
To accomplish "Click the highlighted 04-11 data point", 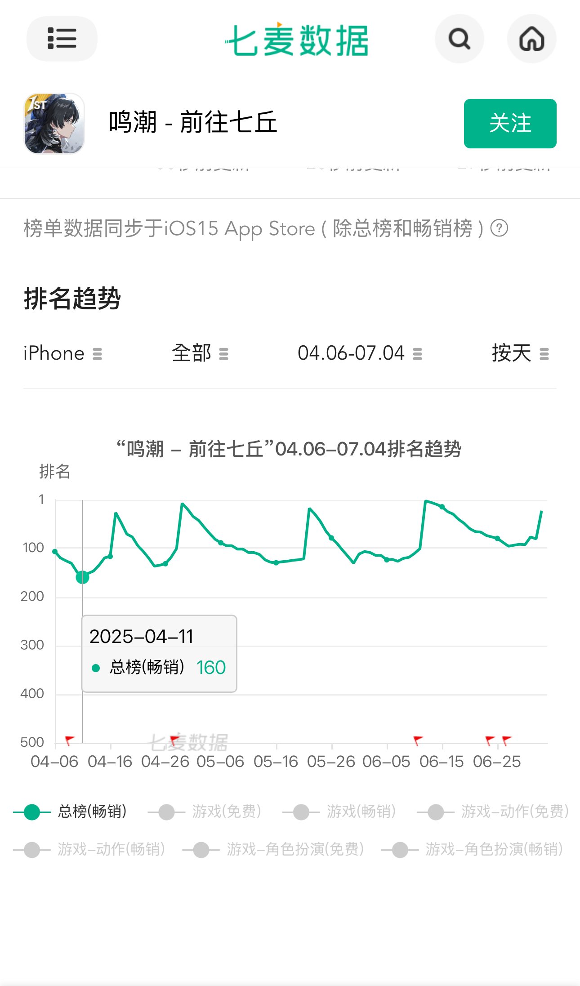I will [82, 577].
